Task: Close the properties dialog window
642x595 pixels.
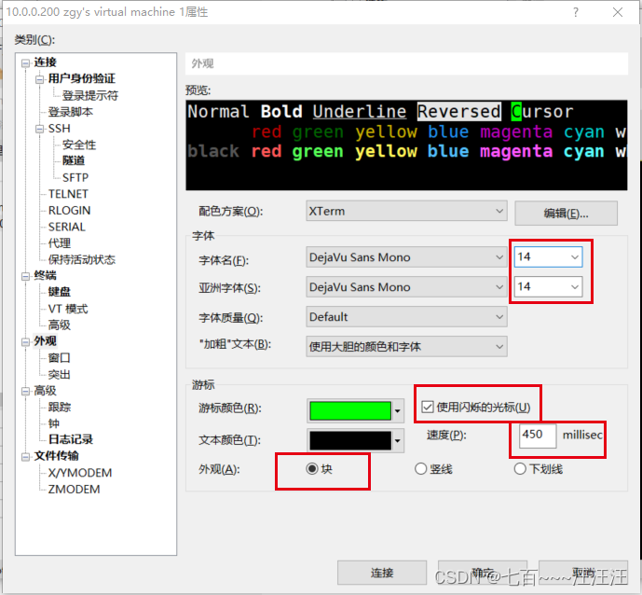Action: coord(618,12)
